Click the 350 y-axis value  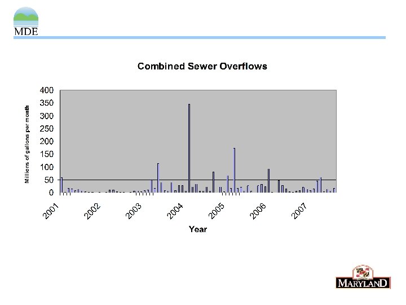[x=47, y=103]
